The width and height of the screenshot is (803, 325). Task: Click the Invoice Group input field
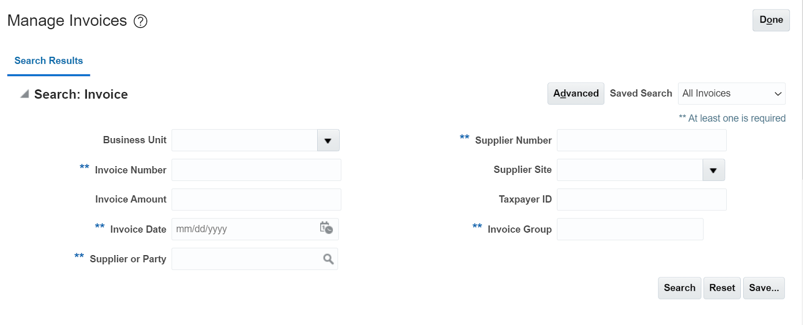tap(630, 230)
